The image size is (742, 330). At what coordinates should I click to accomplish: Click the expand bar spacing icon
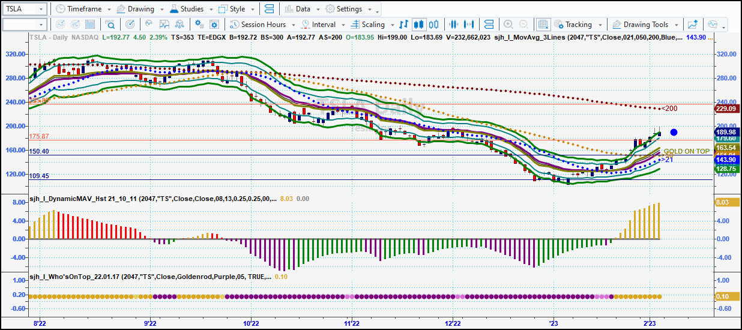click(x=470, y=25)
